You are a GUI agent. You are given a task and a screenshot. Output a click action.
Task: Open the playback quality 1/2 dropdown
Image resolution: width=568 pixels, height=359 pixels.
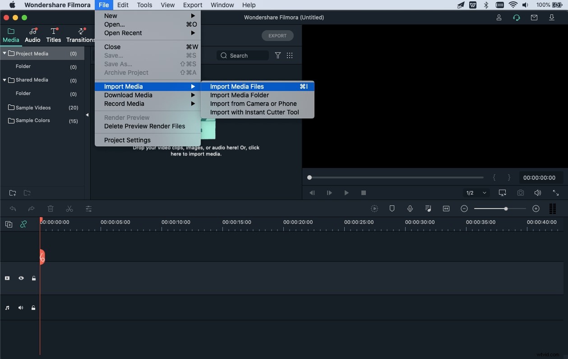coord(476,192)
